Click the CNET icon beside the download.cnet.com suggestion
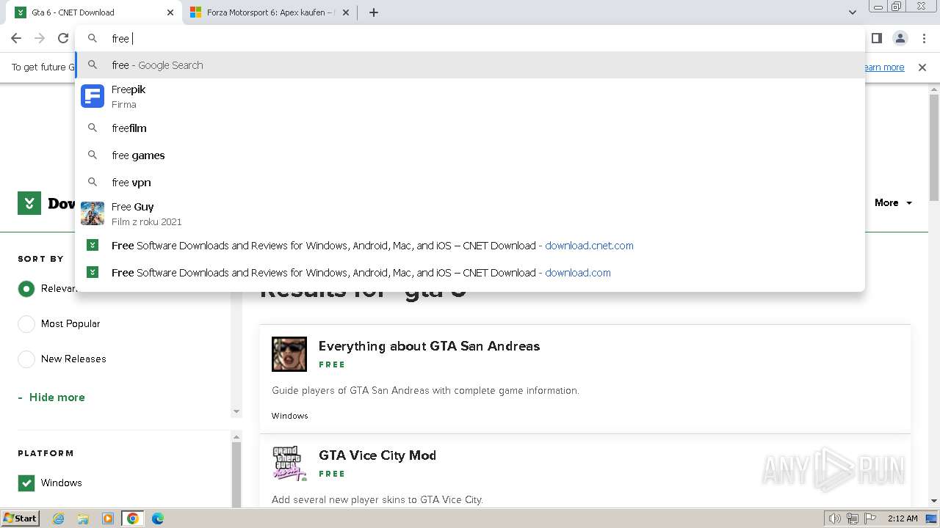This screenshot has height=528, width=940. 93,246
